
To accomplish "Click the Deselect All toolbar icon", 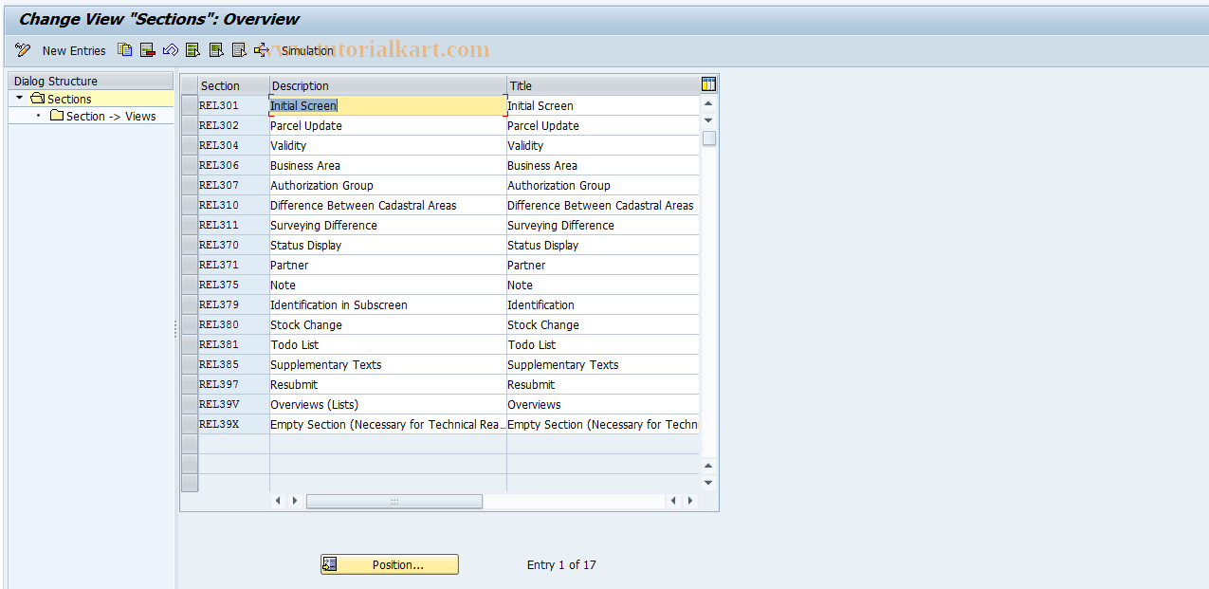I will [239, 50].
